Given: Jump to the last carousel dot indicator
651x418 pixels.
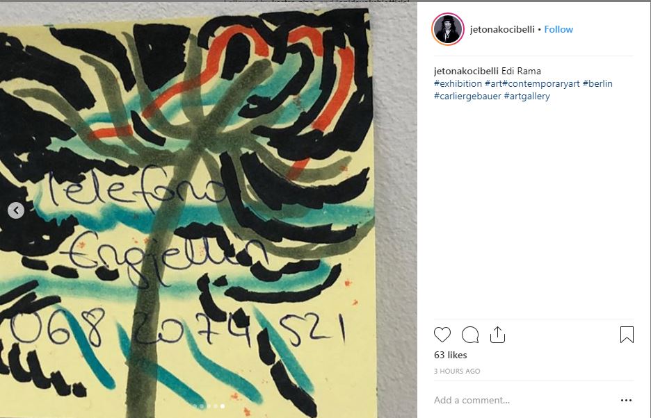Looking at the screenshot, I should click(223, 406).
